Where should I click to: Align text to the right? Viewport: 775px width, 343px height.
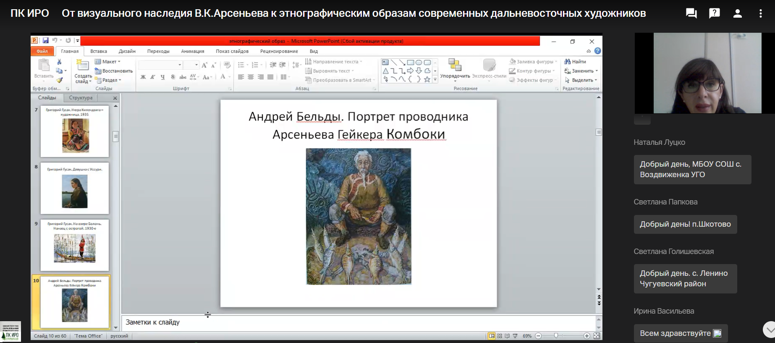261,77
